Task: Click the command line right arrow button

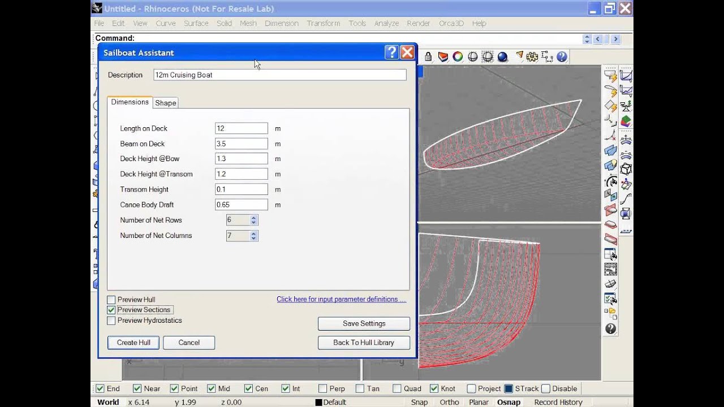Action: click(615, 39)
